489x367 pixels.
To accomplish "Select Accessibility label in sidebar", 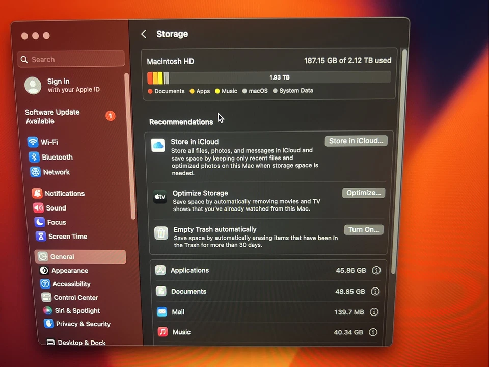I will pos(71,284).
